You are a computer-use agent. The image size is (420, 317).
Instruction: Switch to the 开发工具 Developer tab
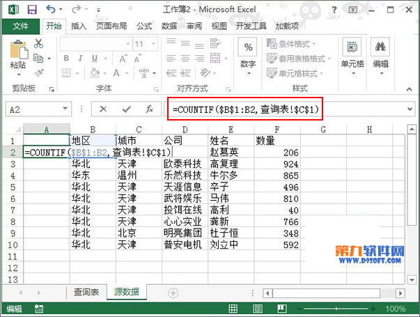[x=251, y=26]
